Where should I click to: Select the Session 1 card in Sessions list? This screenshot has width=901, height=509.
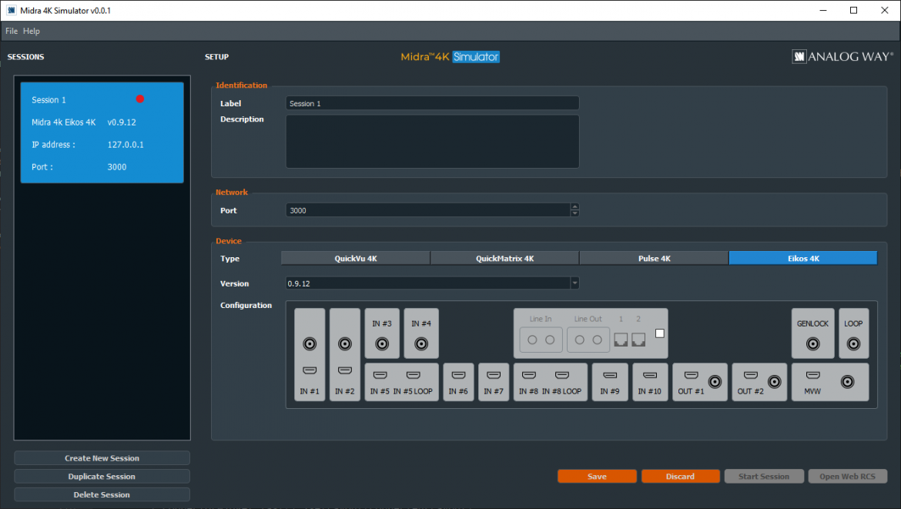pyautogui.click(x=102, y=132)
